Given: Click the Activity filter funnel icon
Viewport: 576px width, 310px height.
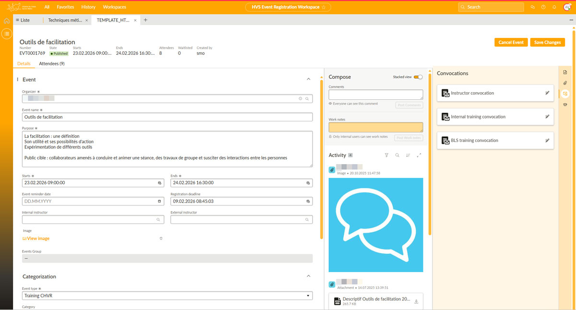Looking at the screenshot, I should [386, 155].
